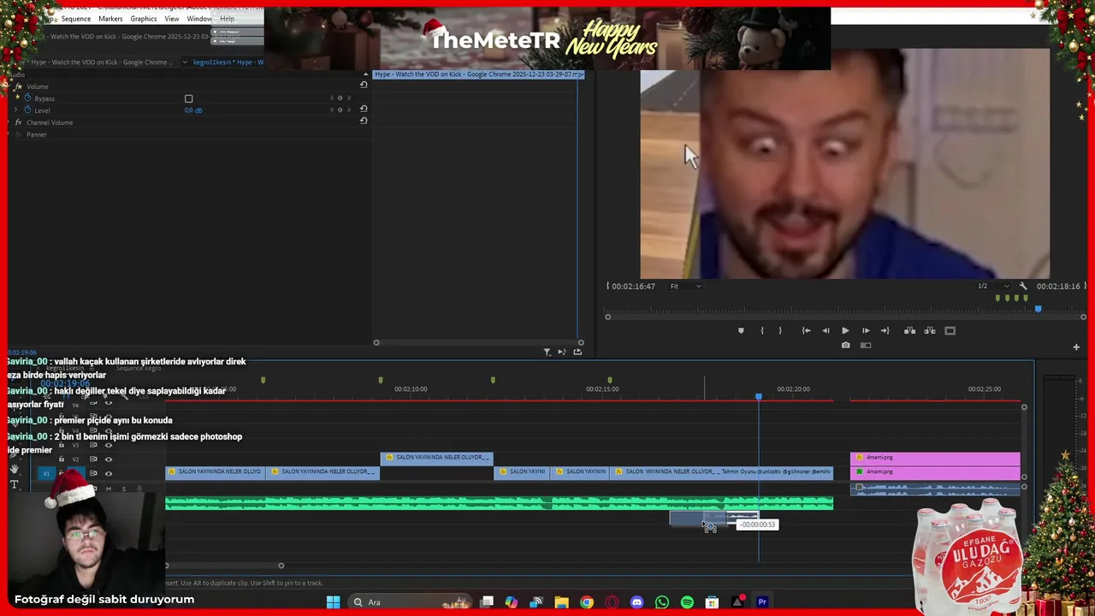Open the Help menu
Screen dimensions: 1095x616
point(227,19)
